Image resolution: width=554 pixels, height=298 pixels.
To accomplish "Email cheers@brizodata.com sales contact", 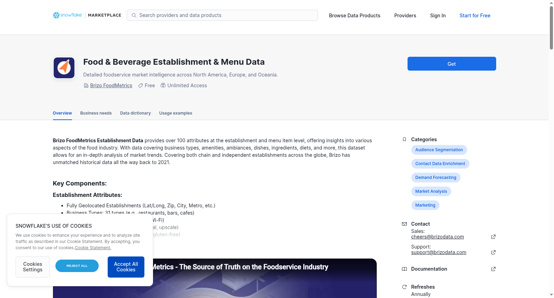I will (x=438, y=237).
